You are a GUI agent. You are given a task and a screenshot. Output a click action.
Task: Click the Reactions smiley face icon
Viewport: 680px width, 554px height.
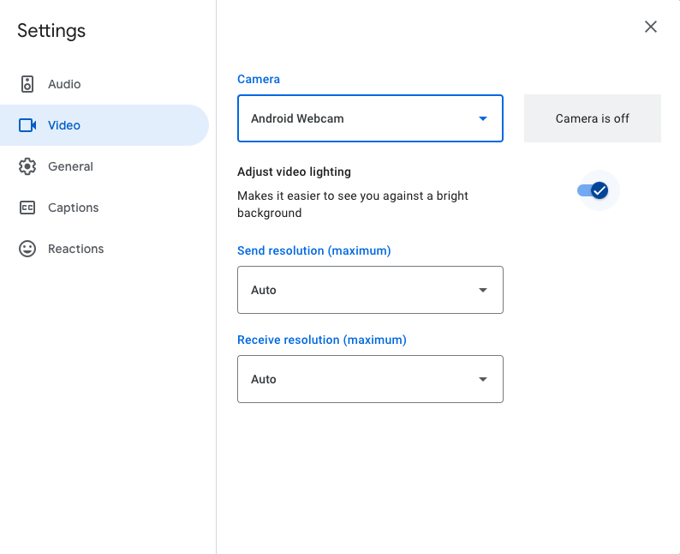[x=27, y=249]
